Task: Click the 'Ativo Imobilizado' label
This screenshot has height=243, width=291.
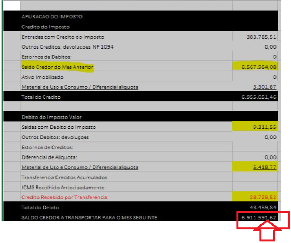Action: click(42, 77)
